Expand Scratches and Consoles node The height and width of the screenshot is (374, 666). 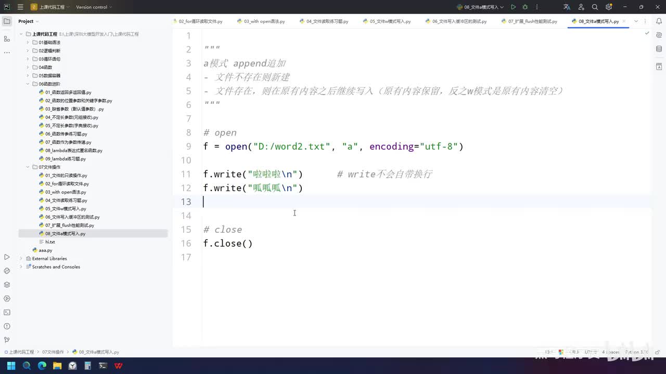[21, 267]
